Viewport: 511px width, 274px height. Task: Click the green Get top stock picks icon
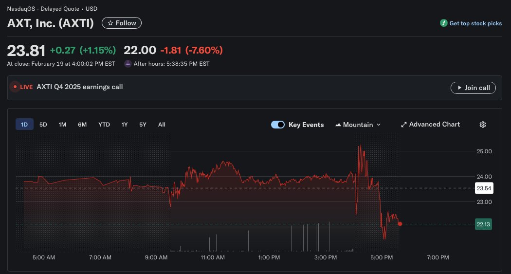[x=443, y=23]
